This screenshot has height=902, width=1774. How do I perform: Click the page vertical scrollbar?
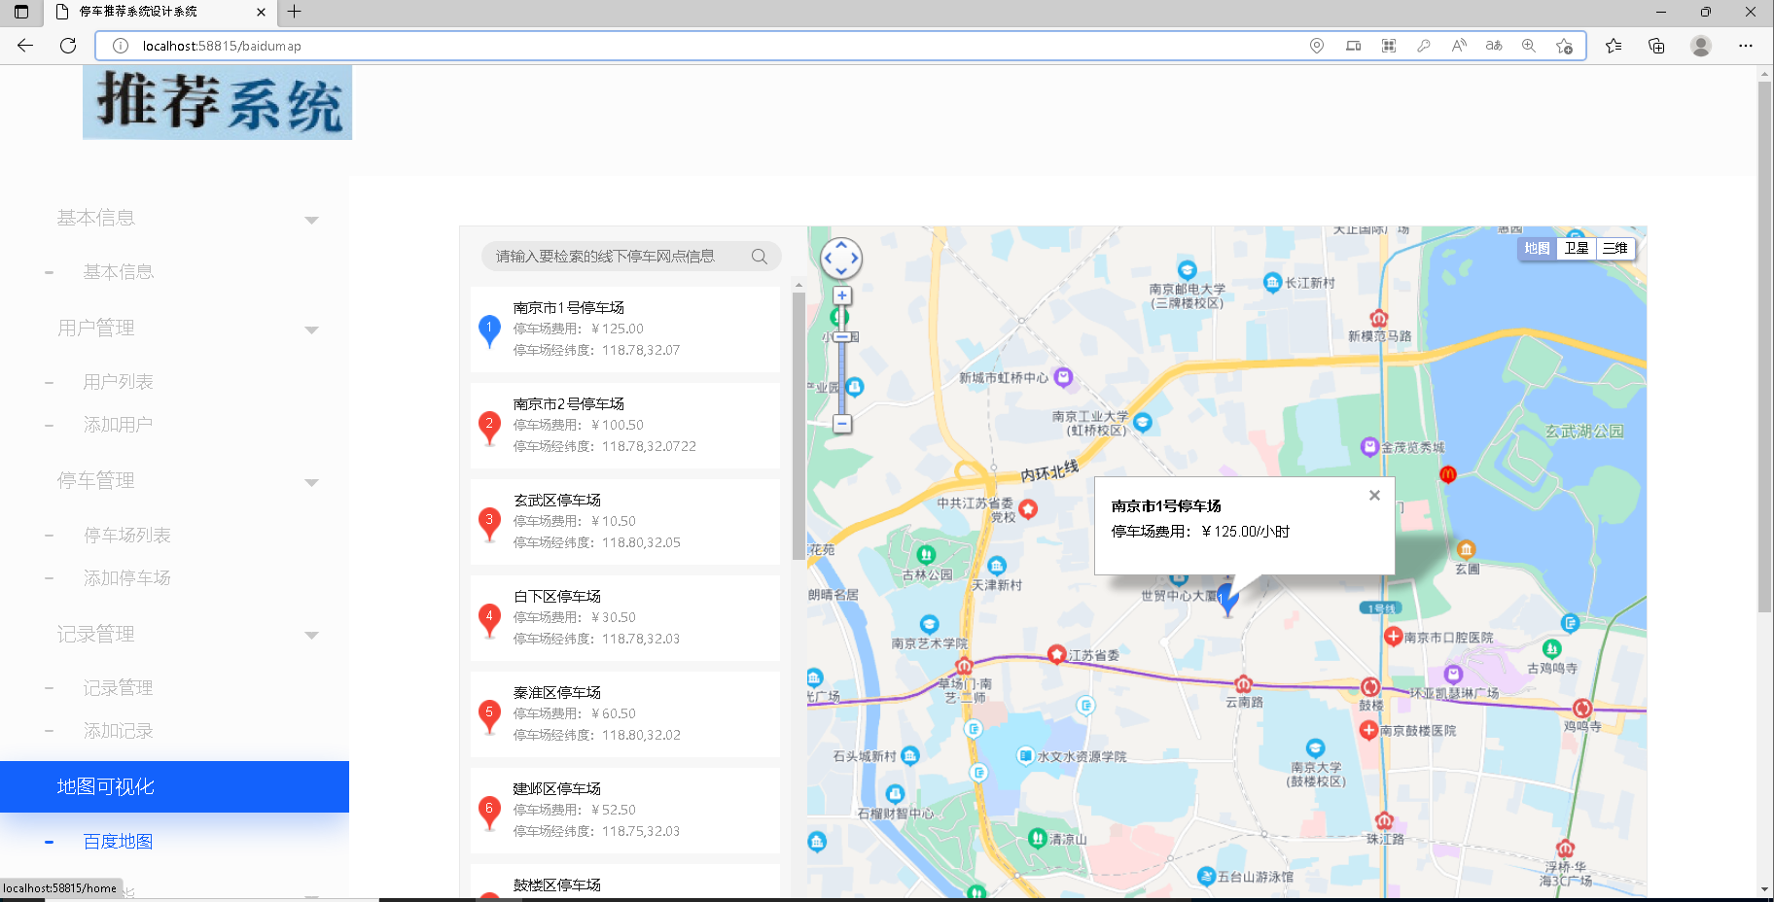coord(1764,347)
